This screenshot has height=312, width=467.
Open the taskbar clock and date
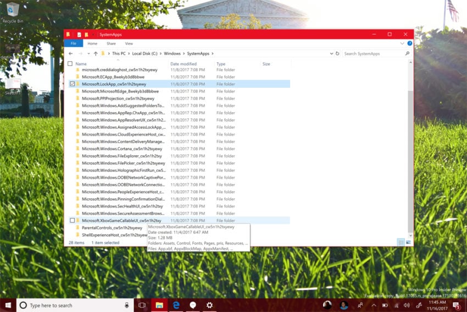437,305
